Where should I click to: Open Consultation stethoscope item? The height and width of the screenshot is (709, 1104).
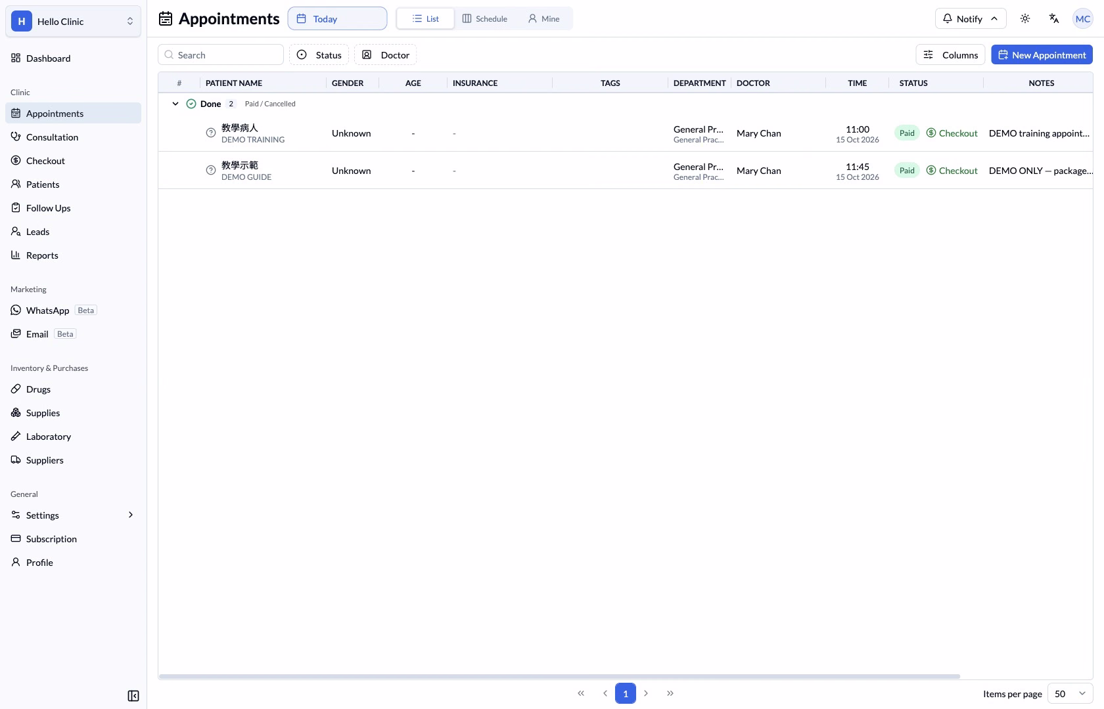[x=73, y=137]
